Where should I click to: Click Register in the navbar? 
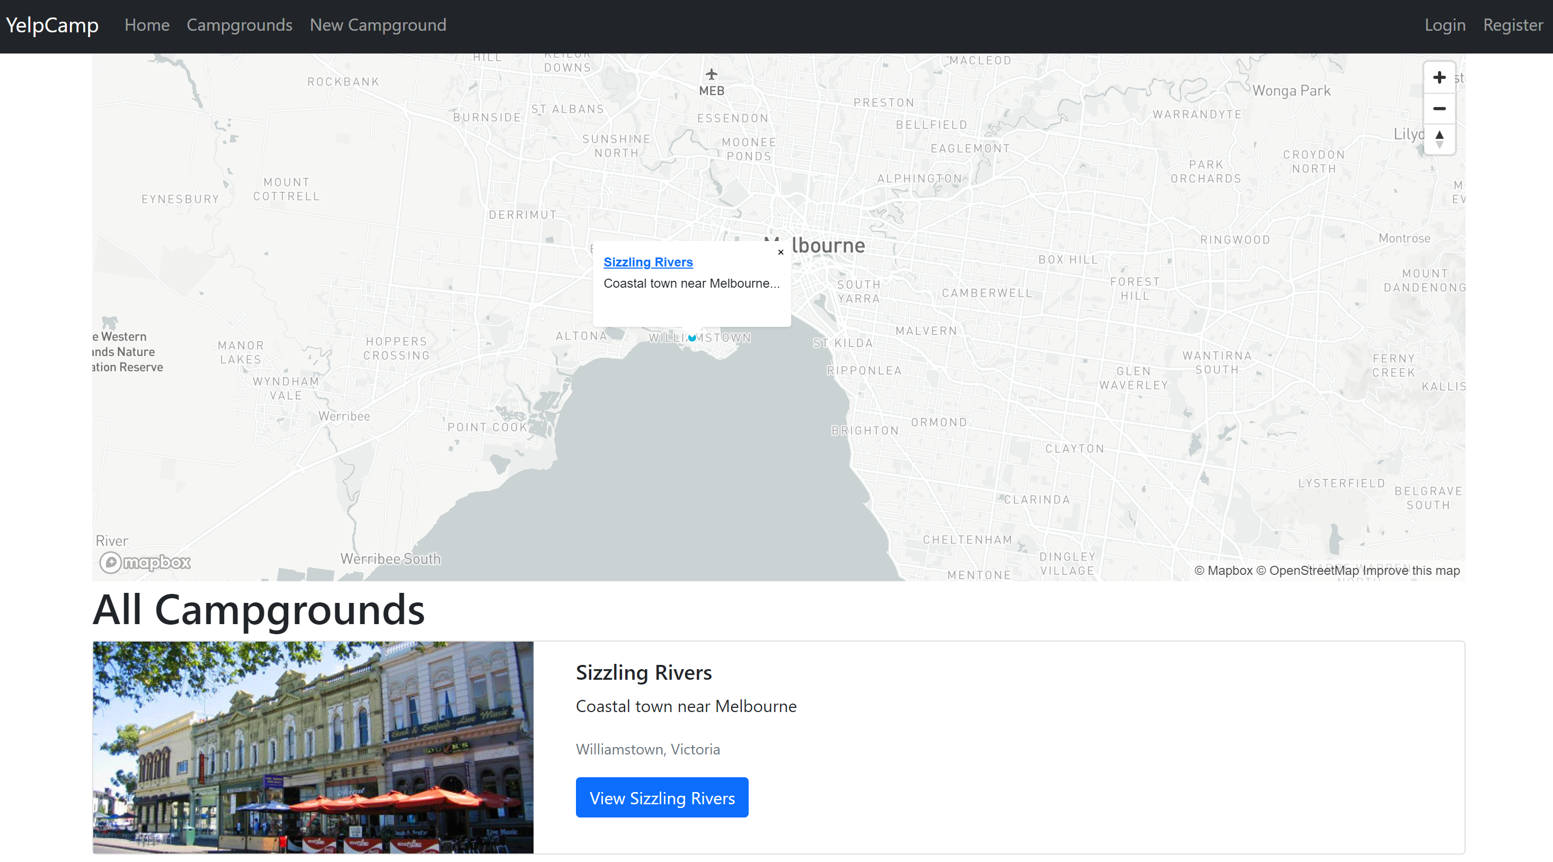(1513, 25)
